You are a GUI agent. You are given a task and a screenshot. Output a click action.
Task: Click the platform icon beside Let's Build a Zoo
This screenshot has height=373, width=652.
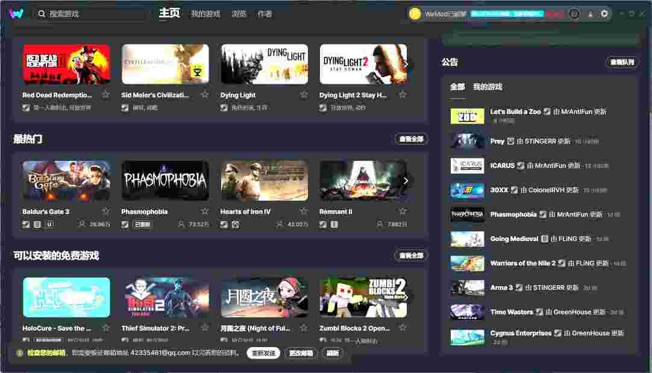(547, 111)
